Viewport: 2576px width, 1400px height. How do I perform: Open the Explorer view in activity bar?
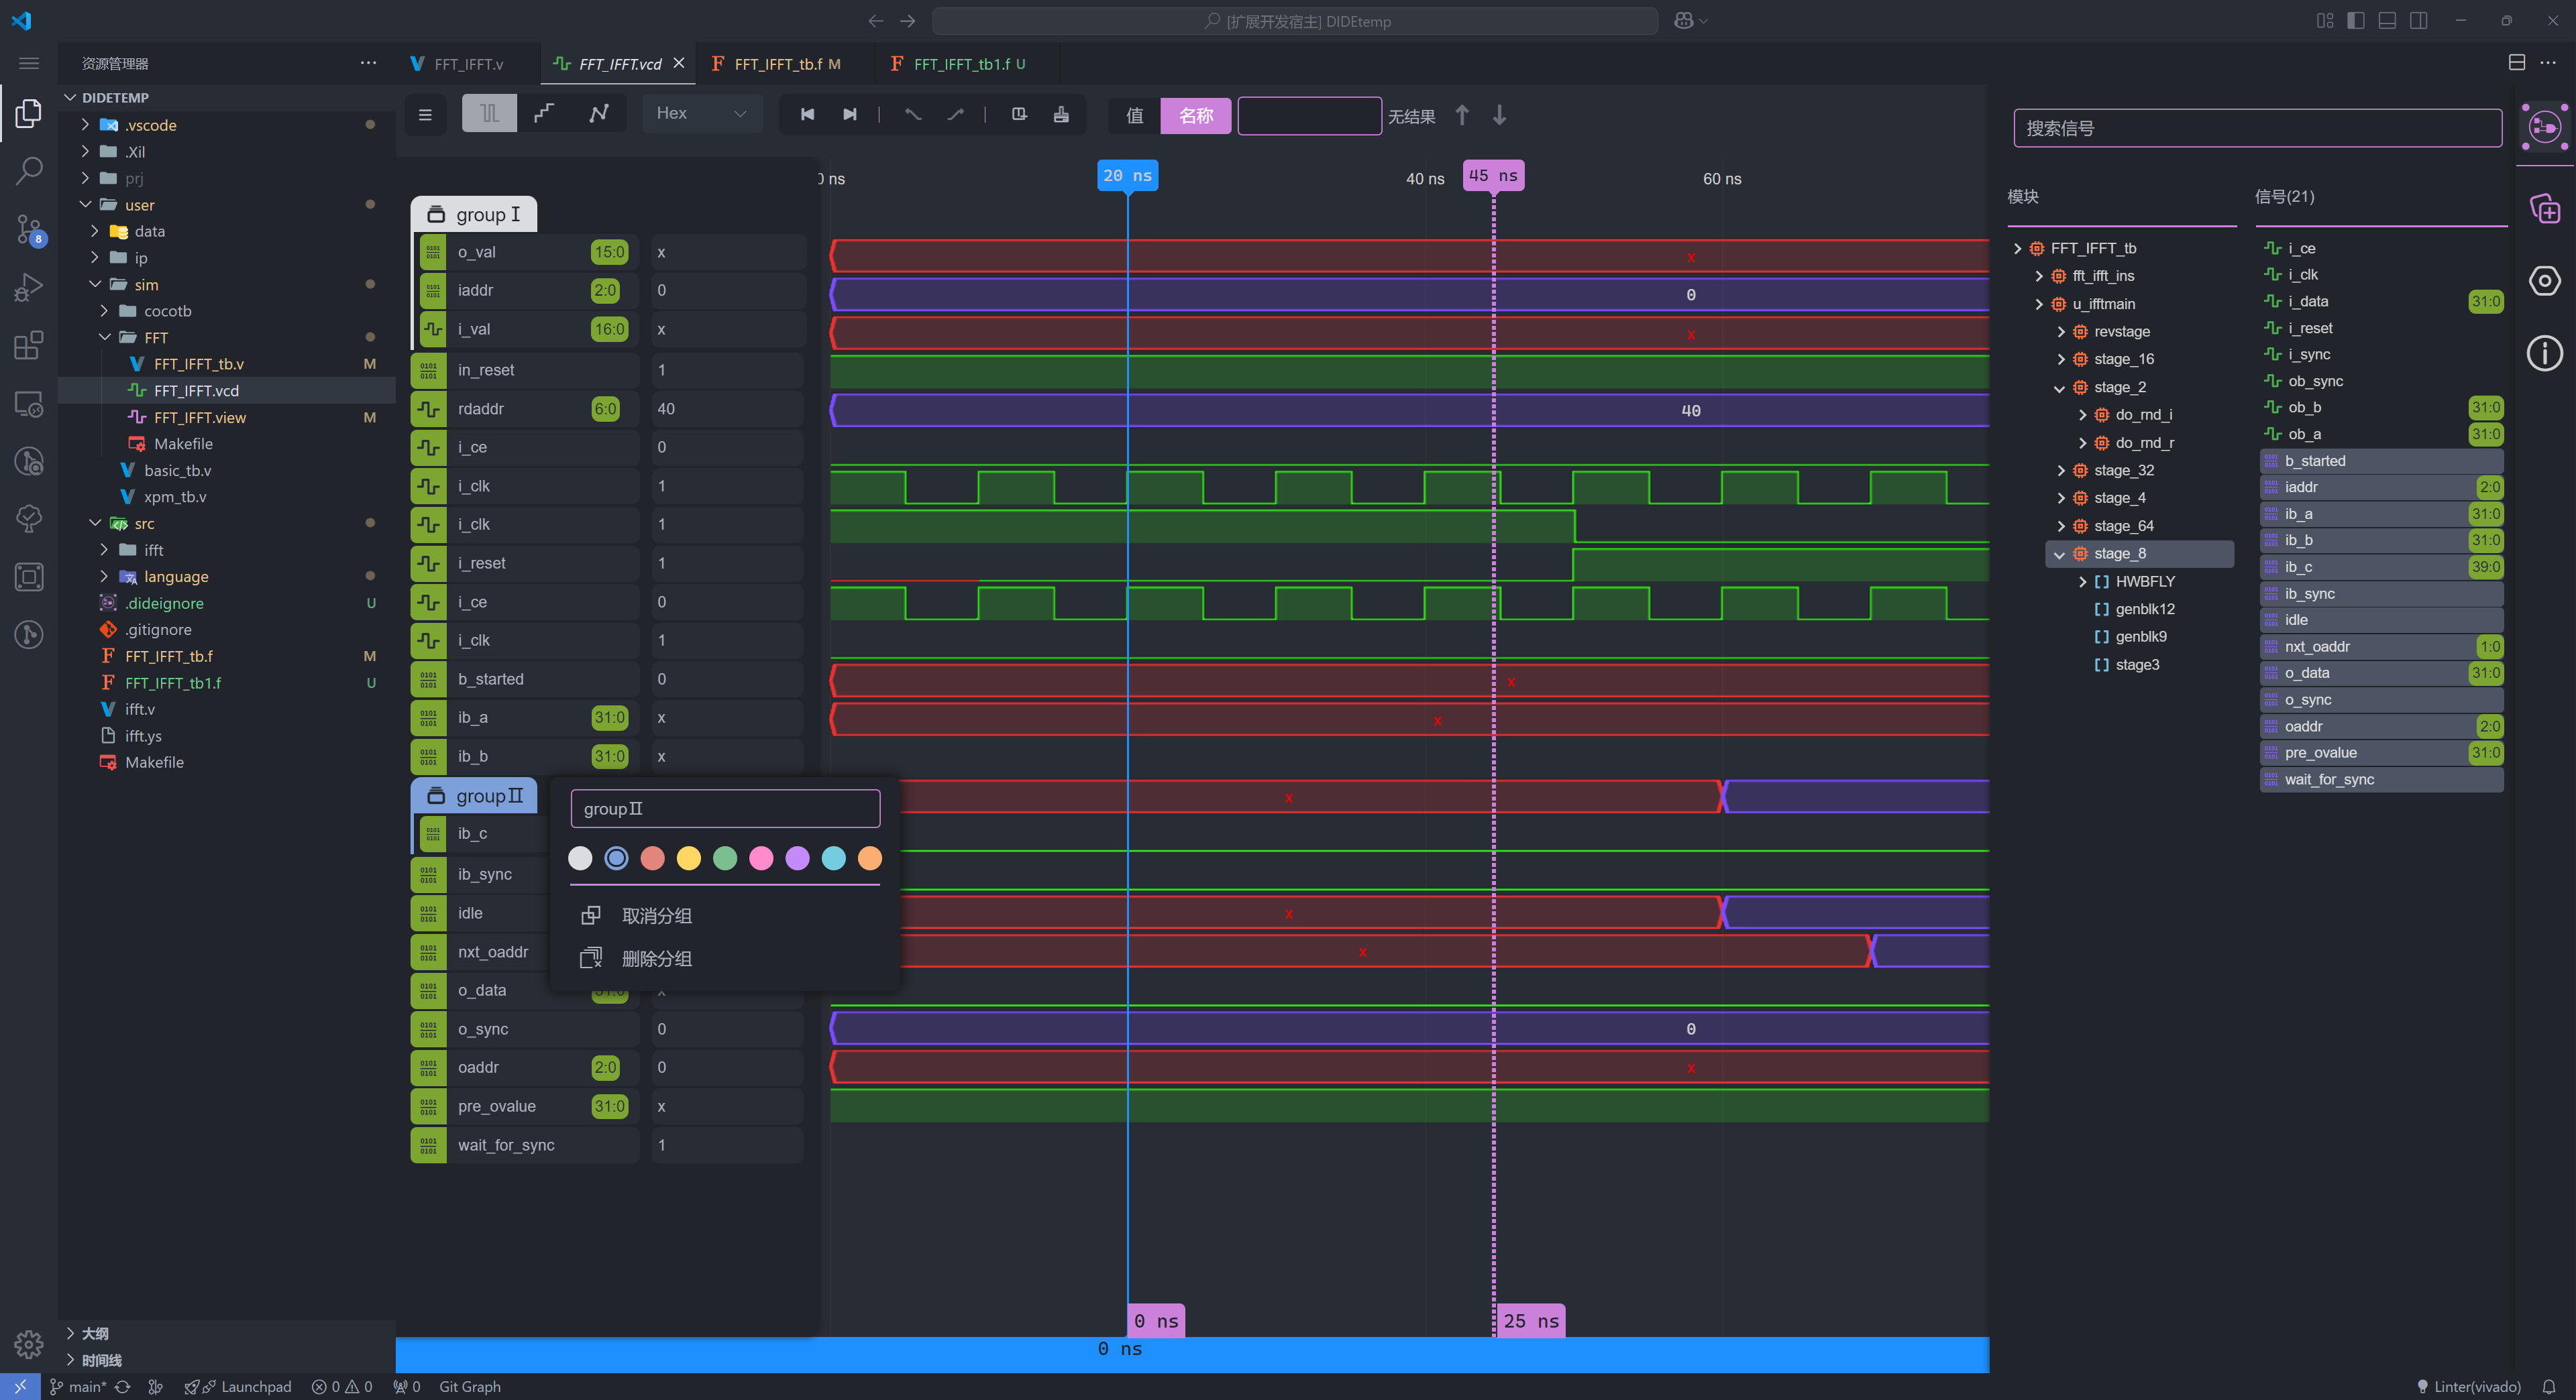(29, 113)
